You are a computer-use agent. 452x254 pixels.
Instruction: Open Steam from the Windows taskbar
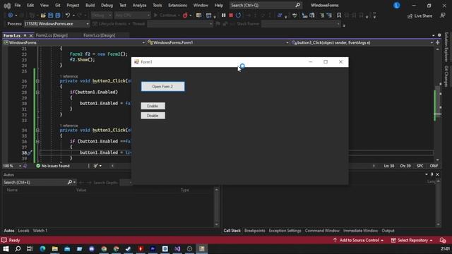click(x=129, y=249)
